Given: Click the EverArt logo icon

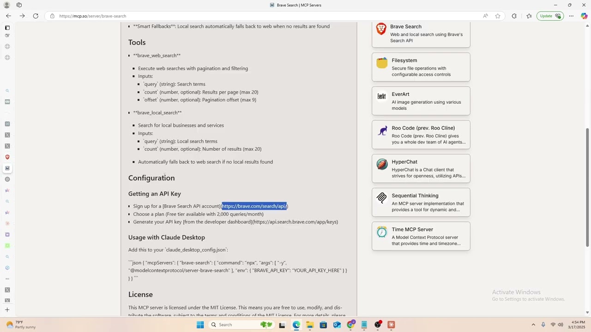Looking at the screenshot, I should (x=382, y=96).
